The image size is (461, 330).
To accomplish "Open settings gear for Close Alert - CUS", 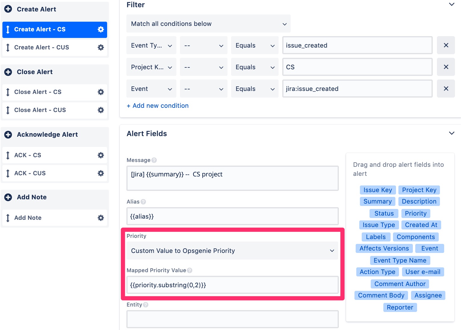I will [x=101, y=110].
